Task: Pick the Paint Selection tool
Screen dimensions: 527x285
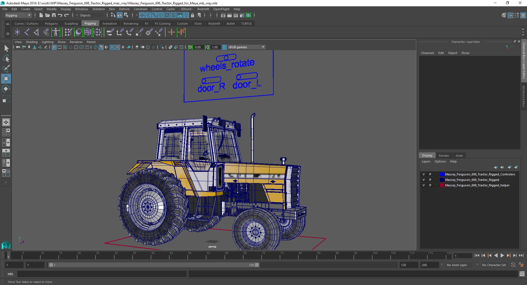Action: pos(6,69)
